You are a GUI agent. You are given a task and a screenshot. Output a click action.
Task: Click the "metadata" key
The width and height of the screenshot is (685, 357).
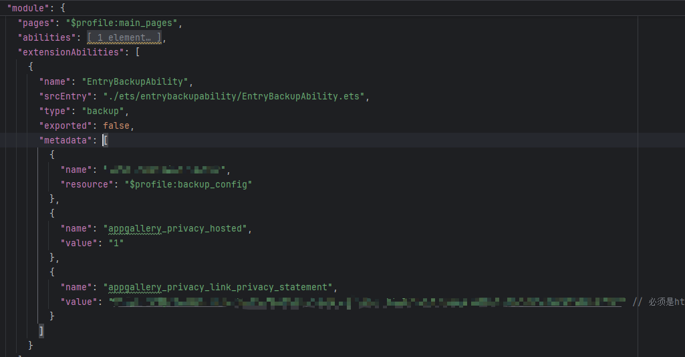(x=65, y=140)
